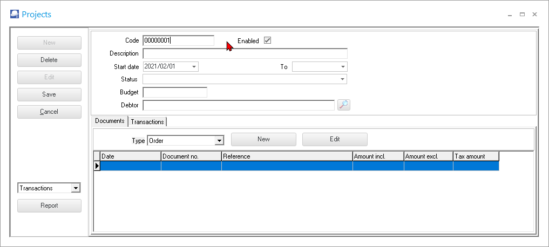Click the Cancel button
This screenshot has height=247, width=549.
tap(49, 112)
